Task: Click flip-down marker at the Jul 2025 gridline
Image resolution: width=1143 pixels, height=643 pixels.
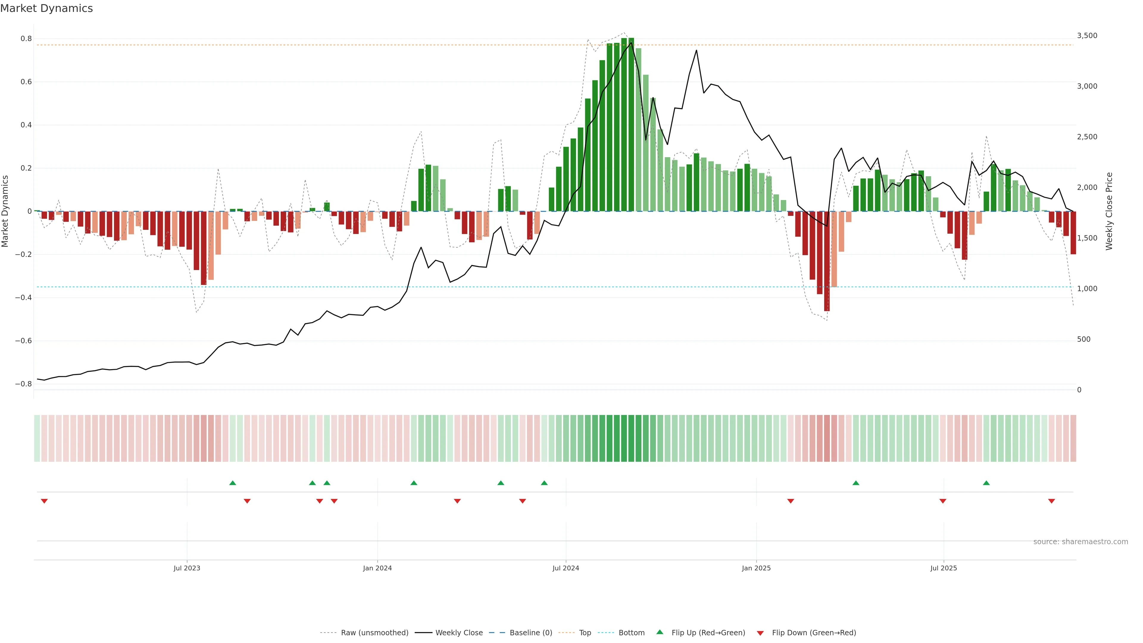Action: click(942, 501)
